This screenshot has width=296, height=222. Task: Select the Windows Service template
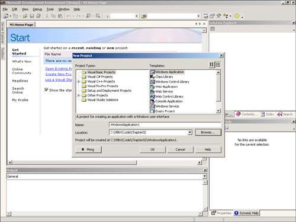[165, 106]
